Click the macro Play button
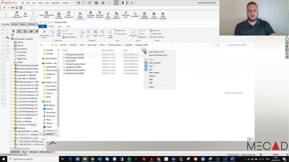The image size is (289, 162). (x=5, y=8)
